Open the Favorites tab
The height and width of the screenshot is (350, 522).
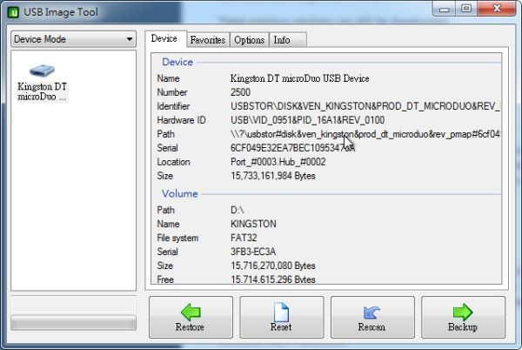pos(207,40)
